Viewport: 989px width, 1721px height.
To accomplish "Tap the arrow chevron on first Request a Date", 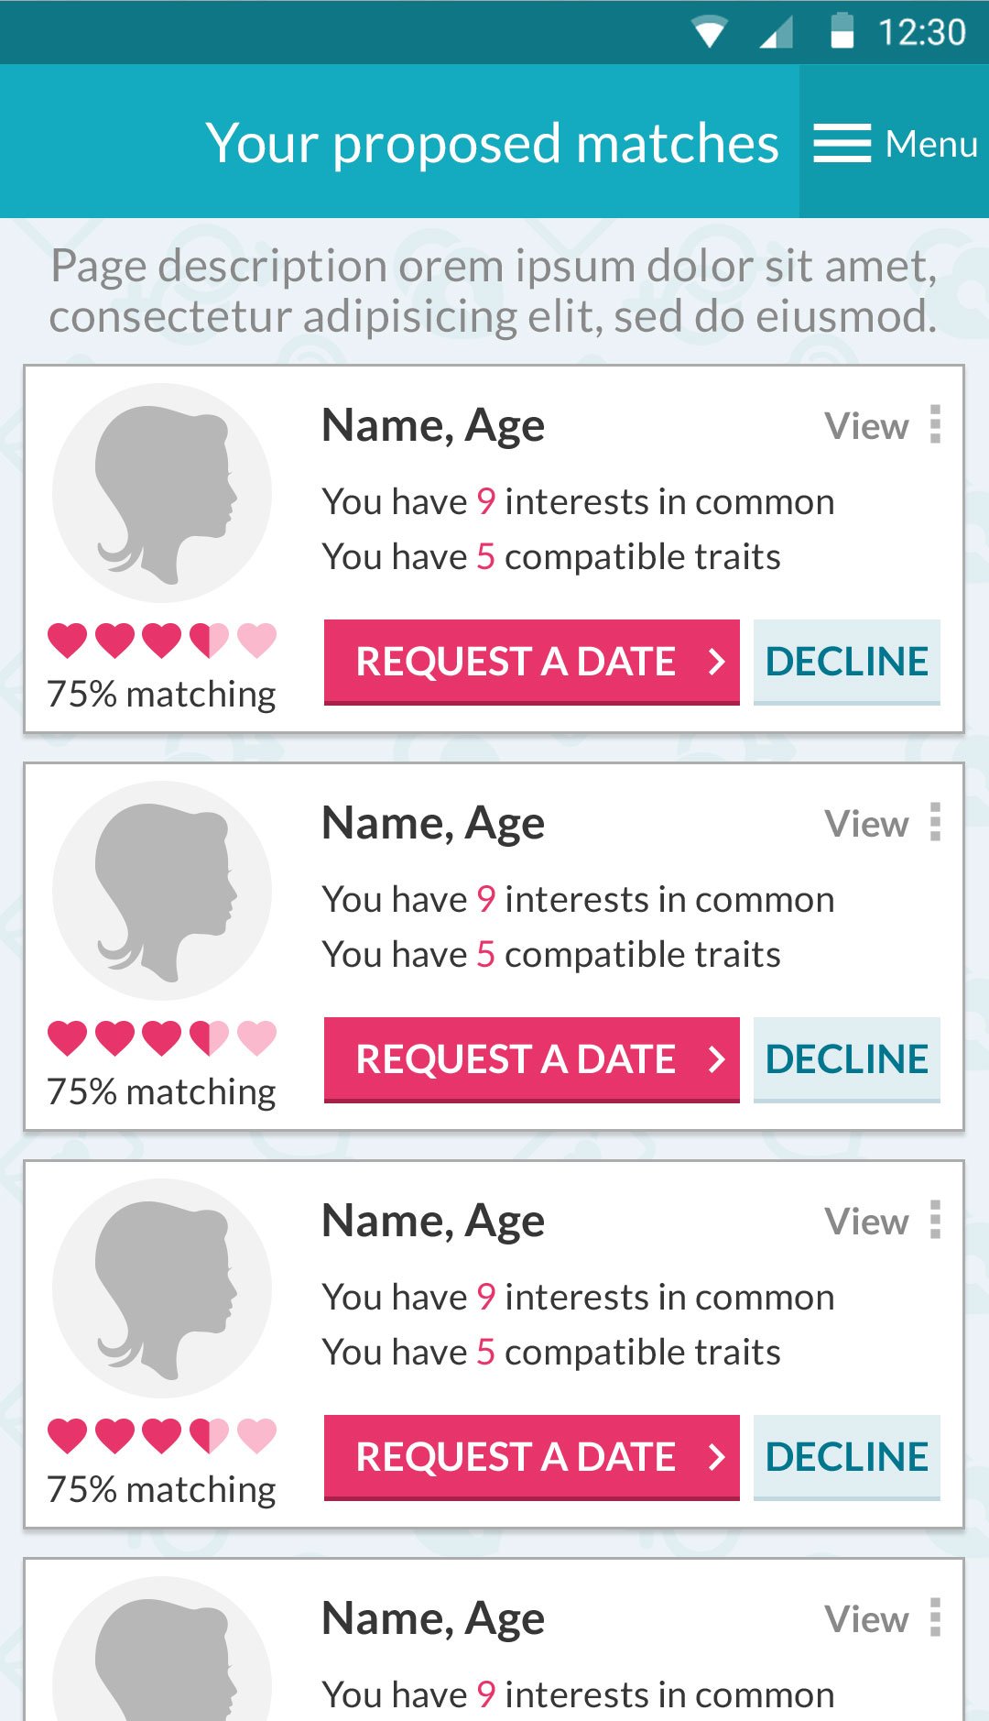I will coord(717,662).
